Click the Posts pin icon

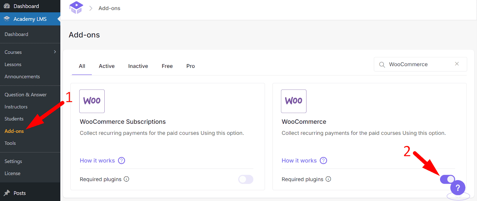point(7,193)
